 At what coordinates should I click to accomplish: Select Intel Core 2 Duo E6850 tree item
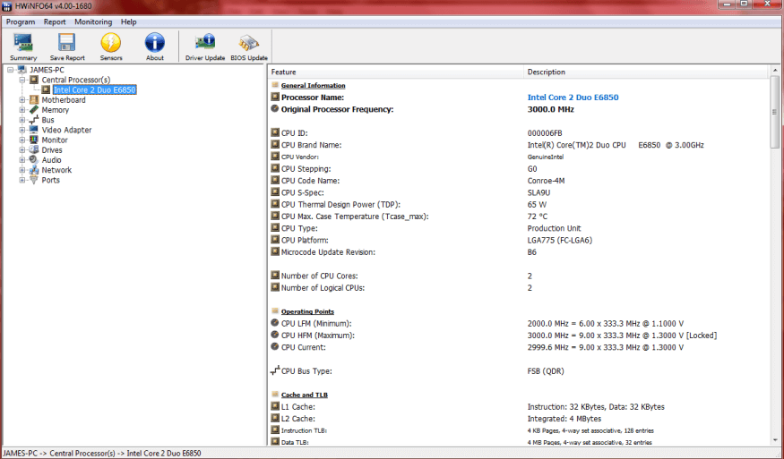(94, 89)
